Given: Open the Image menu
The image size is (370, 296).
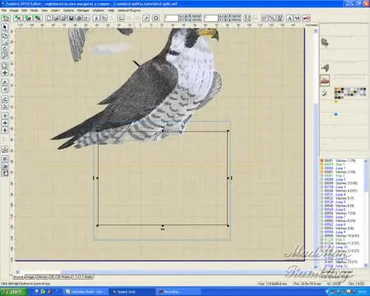Looking at the screenshot, I should pos(14,11).
